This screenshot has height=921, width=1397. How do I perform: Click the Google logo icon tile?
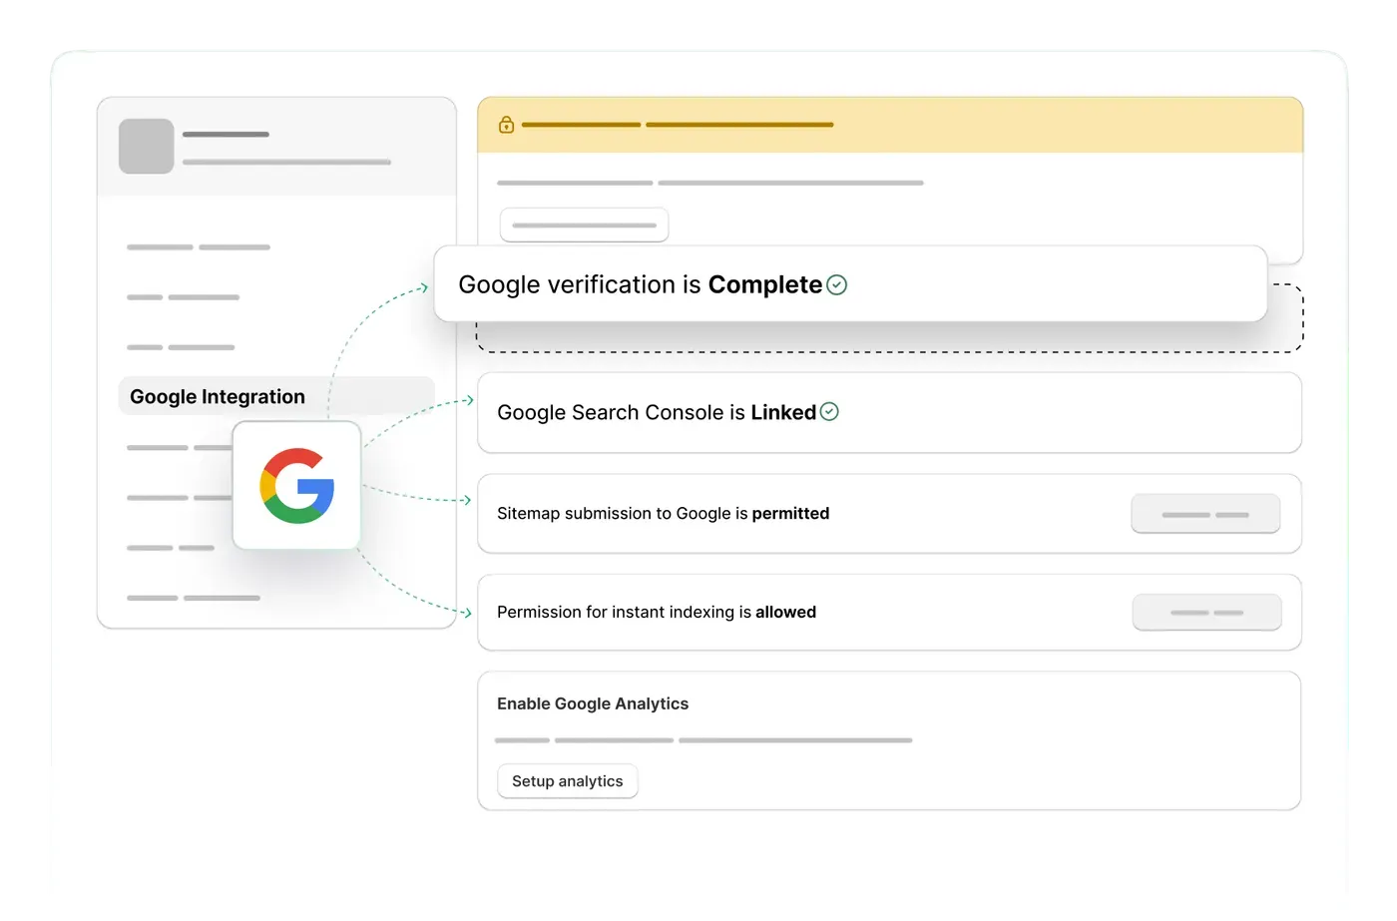296,485
